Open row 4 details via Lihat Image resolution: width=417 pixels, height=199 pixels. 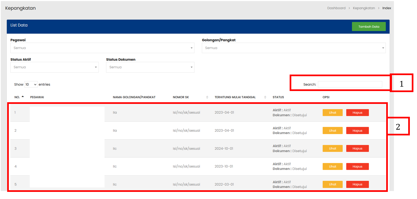(x=332, y=166)
